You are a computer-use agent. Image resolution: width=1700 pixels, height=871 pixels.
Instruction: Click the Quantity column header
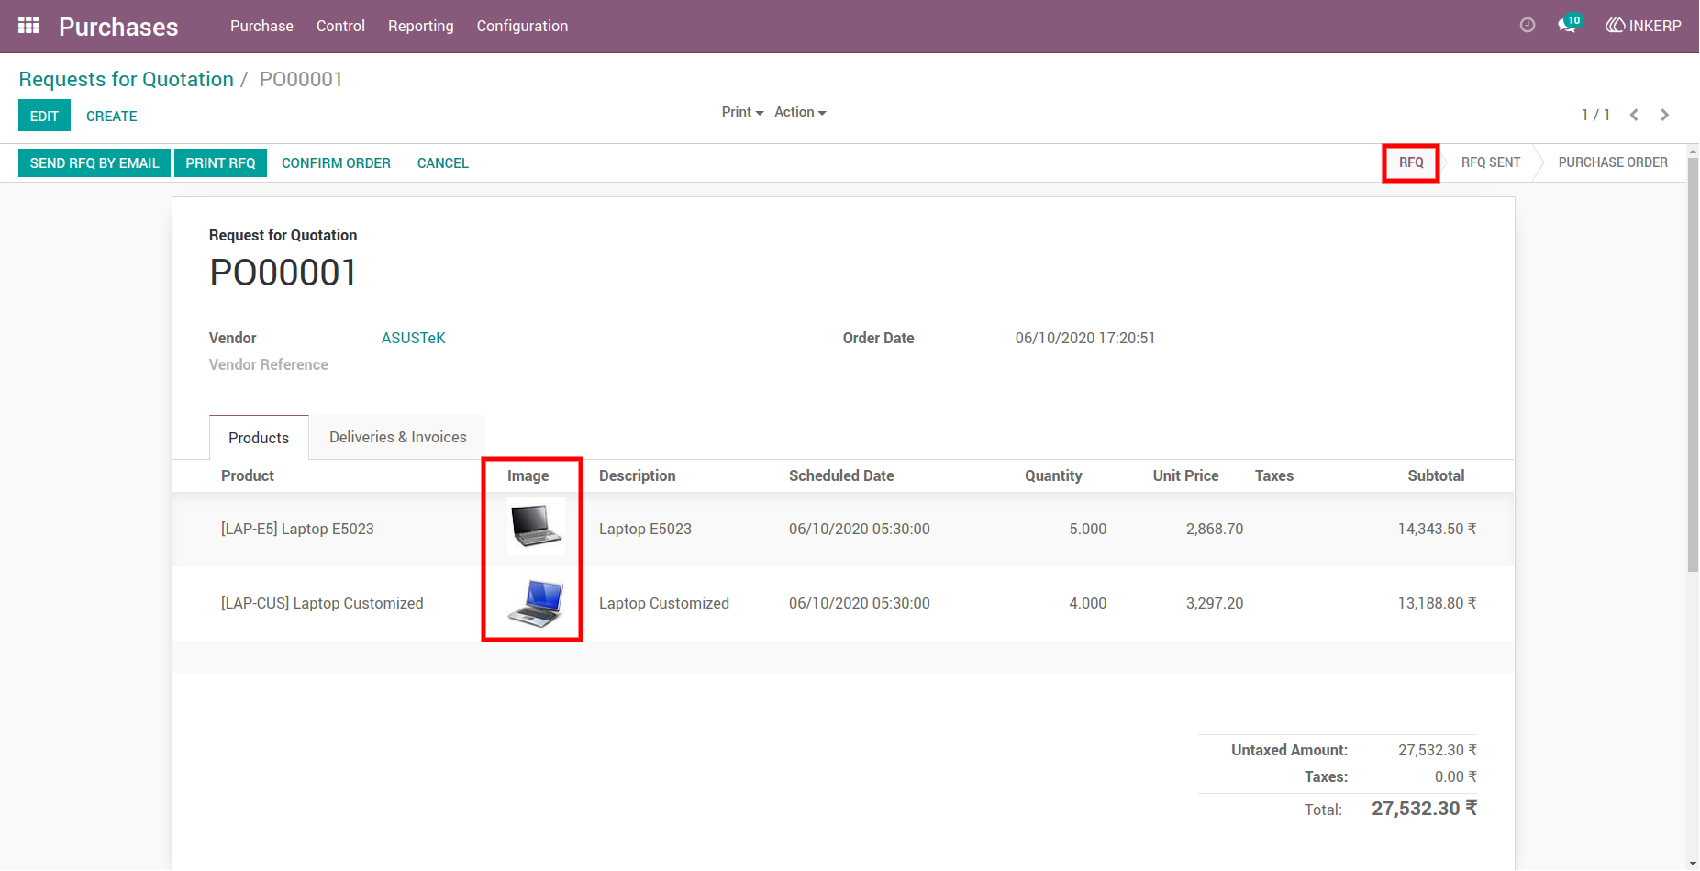click(x=1053, y=475)
